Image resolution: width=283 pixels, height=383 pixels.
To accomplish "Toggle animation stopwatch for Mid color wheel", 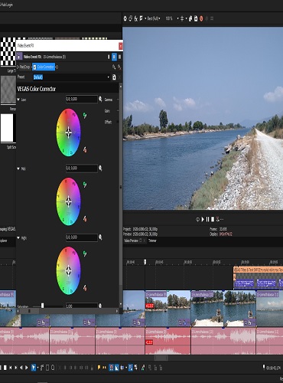I will point(100,168).
